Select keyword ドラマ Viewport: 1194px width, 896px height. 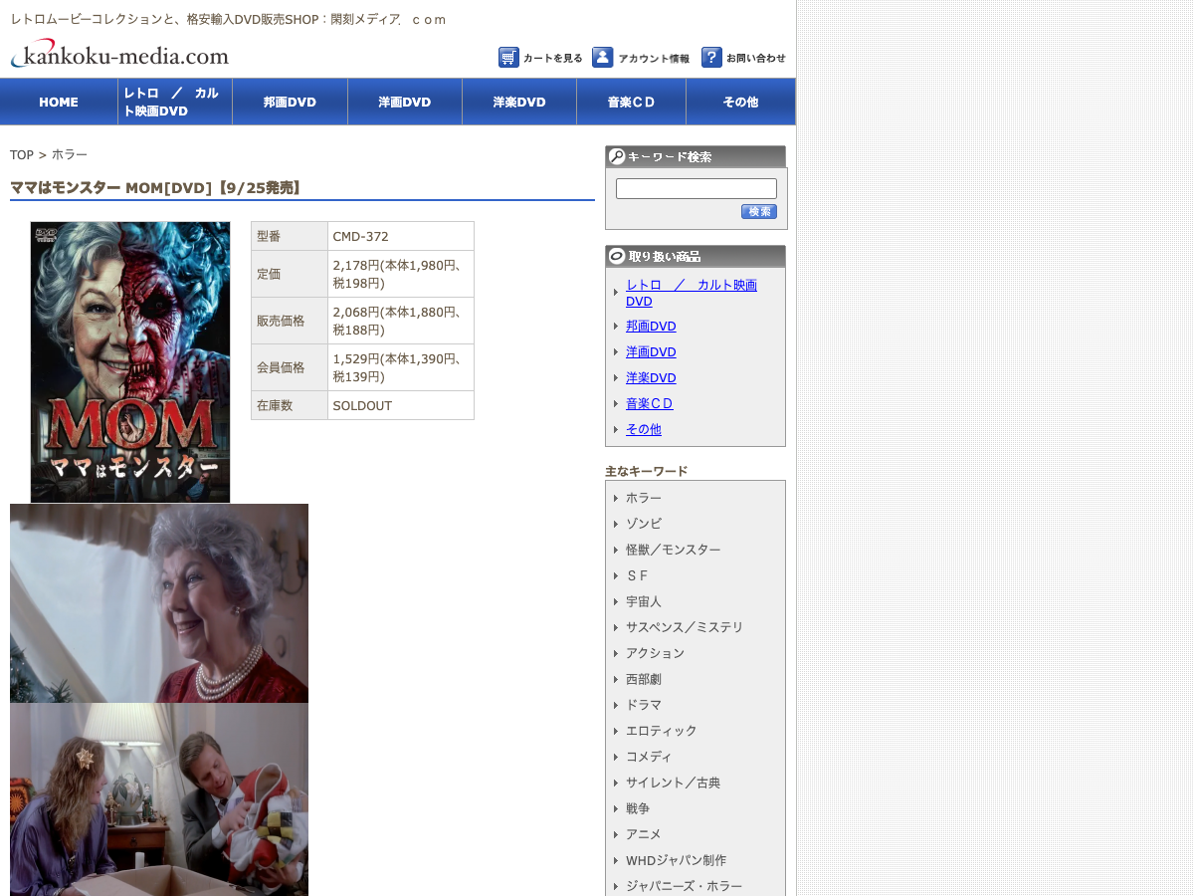644,705
